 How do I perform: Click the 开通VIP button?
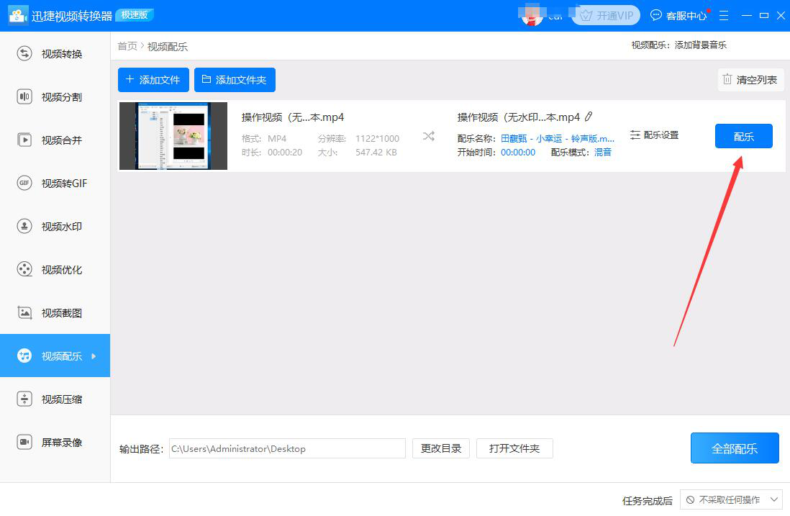(607, 16)
